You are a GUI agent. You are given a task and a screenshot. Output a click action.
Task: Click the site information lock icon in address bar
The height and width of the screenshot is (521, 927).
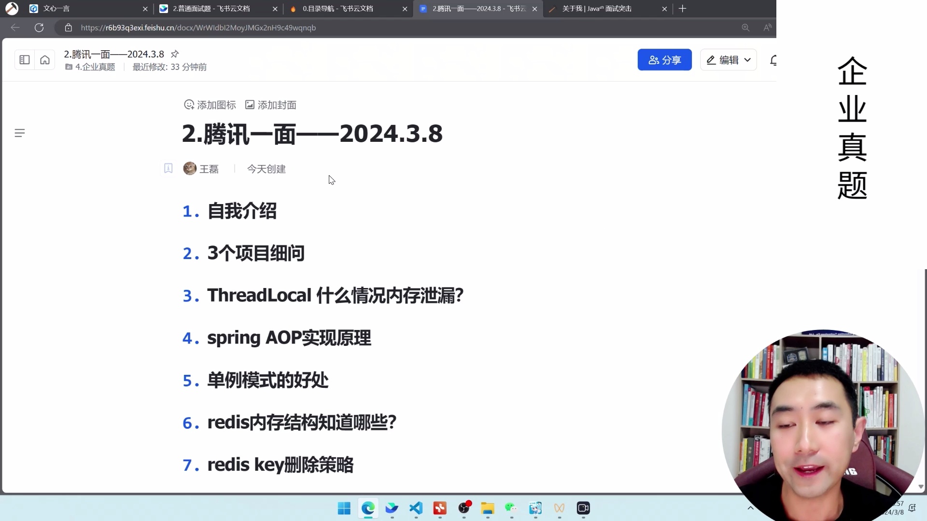68,27
